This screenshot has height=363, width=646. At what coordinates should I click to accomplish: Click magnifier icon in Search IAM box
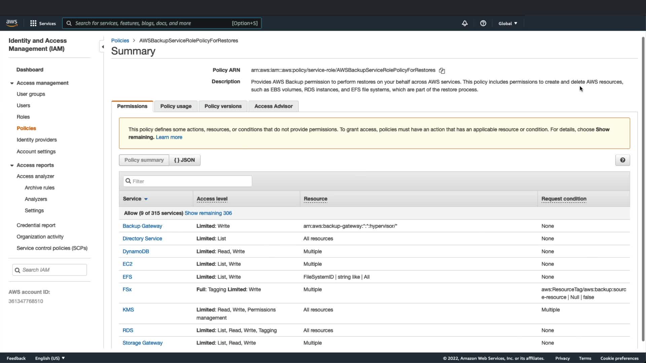point(17,270)
